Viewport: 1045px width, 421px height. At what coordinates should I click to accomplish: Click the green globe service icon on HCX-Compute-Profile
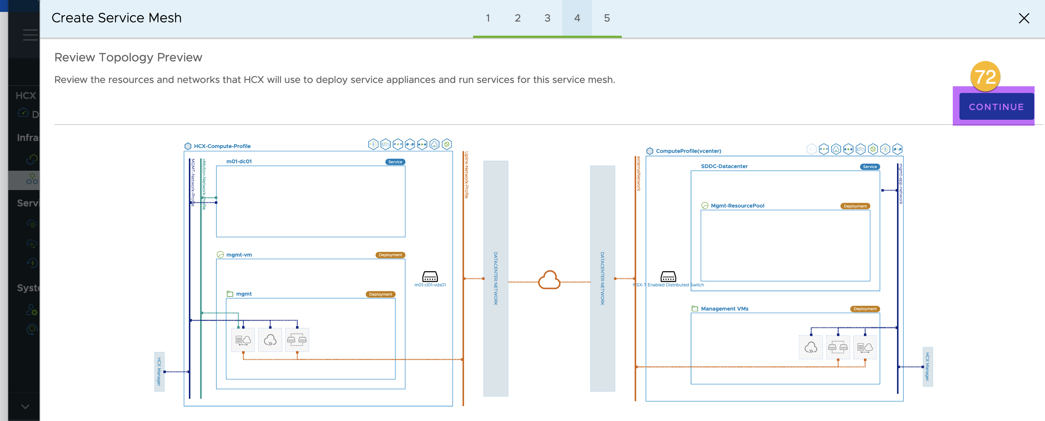pyautogui.click(x=447, y=144)
